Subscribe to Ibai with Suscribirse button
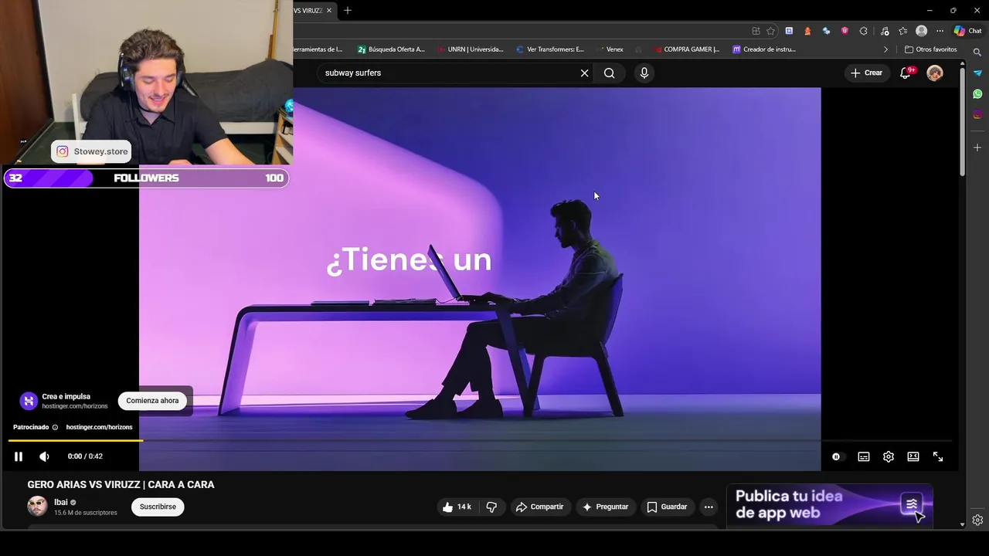989x556 pixels. [x=158, y=507]
